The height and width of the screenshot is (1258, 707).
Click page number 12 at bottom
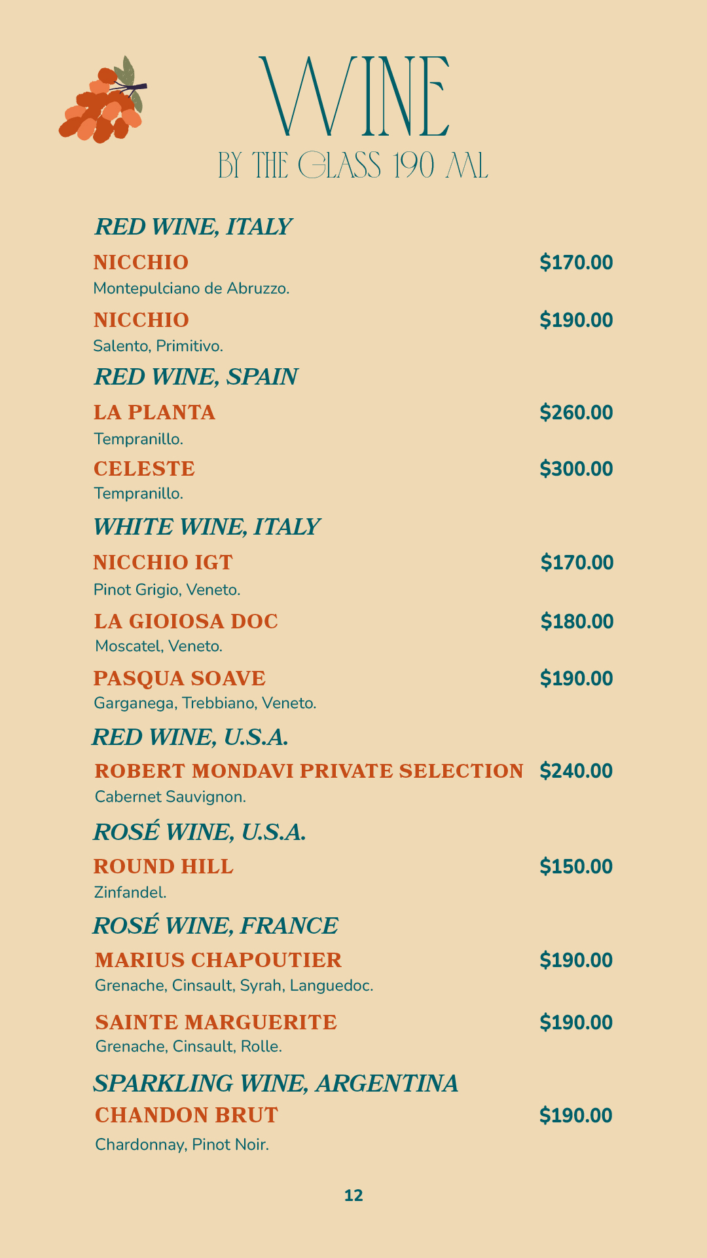pyautogui.click(x=353, y=1196)
